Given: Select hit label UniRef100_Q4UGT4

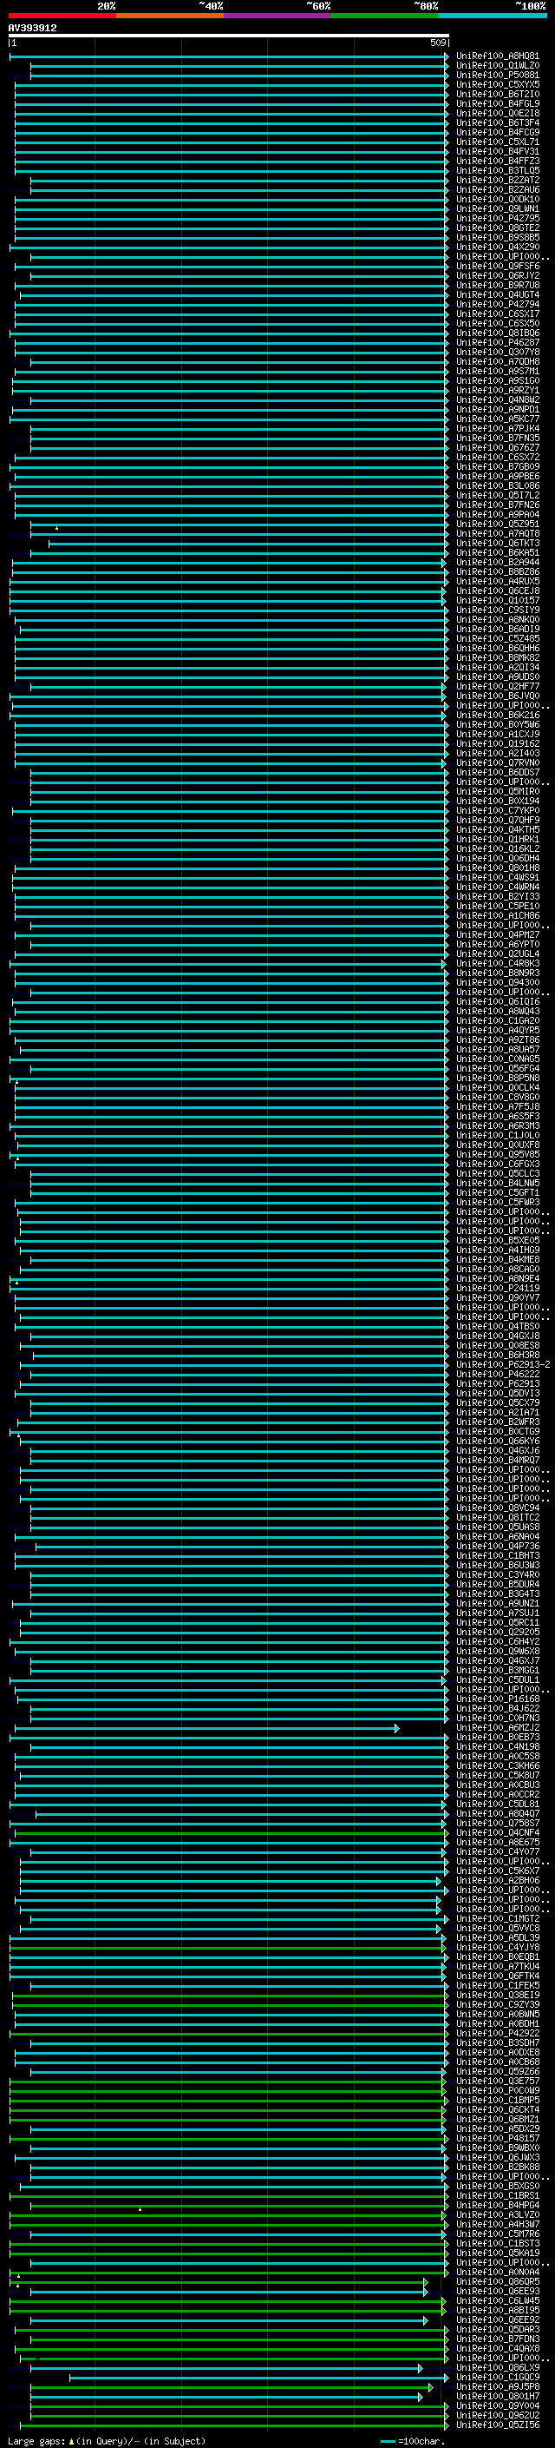Looking at the screenshot, I should (x=497, y=294).
